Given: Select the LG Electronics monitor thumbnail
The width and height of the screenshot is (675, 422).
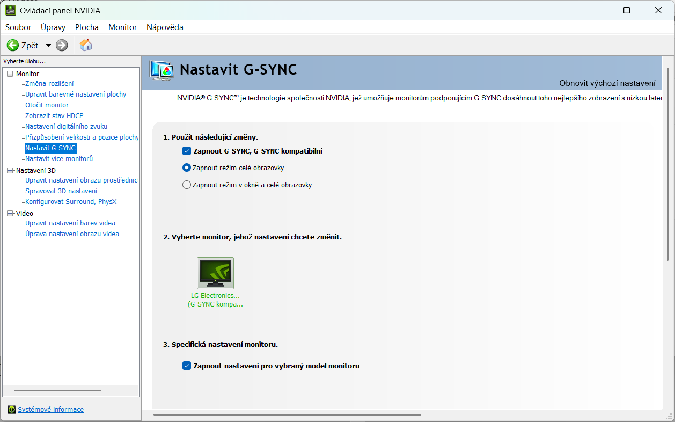Looking at the screenshot, I should 215,273.
